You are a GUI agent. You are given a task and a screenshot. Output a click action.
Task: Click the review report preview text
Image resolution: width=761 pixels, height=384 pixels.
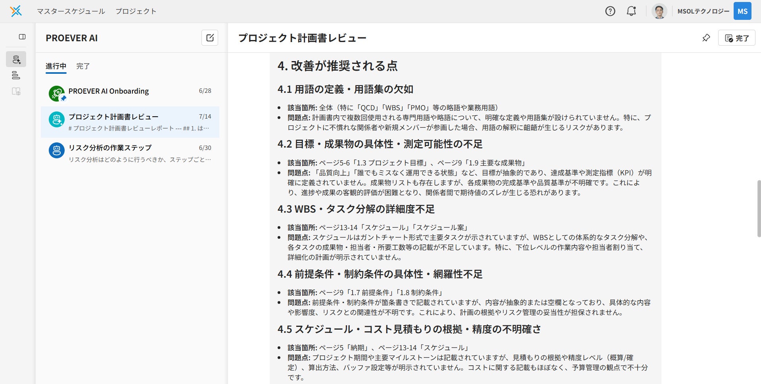(139, 128)
